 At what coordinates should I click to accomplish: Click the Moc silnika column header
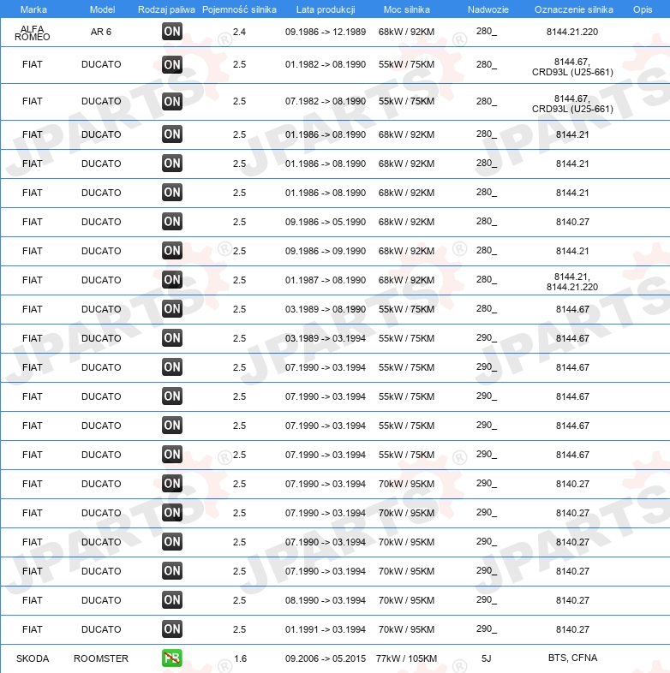tap(406, 9)
